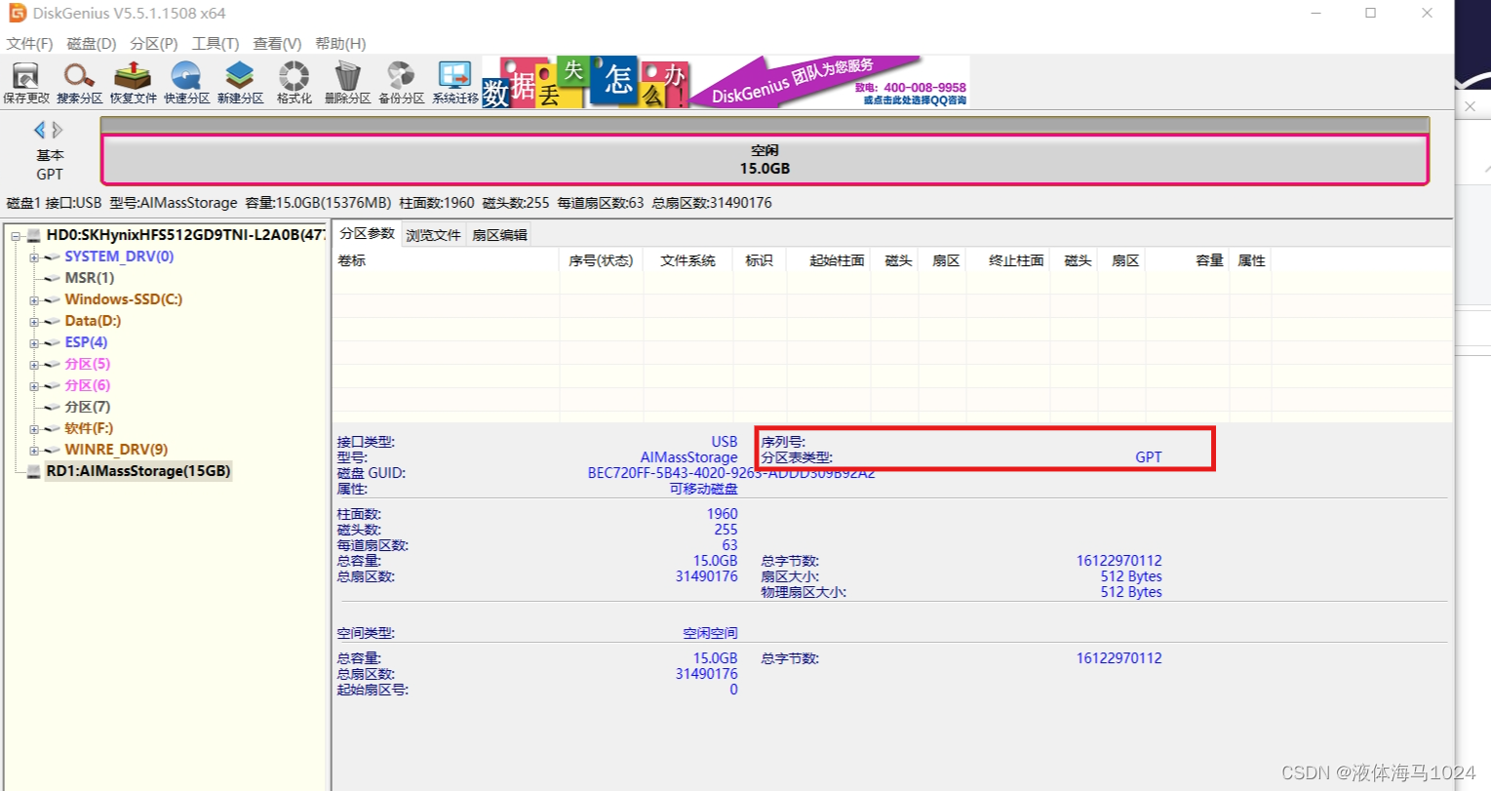Start the 系统迁移 system migration tool
This screenshot has width=1491, height=791.
[454, 82]
